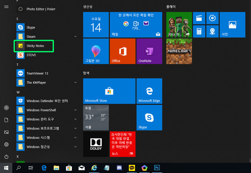The height and width of the screenshot is (173, 251).
Task: Open Pictures from the left rail
Action: pos(6,132)
